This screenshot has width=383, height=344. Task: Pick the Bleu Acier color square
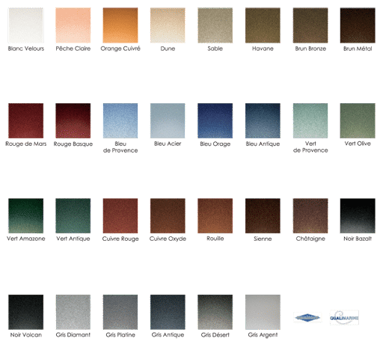[x=168, y=120]
